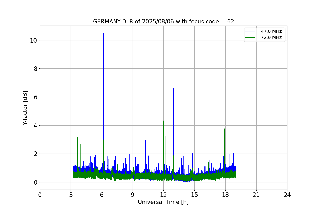This screenshot has width=319, height=213.
Task: Click x-axis tick label 12
Action: tap(163, 195)
